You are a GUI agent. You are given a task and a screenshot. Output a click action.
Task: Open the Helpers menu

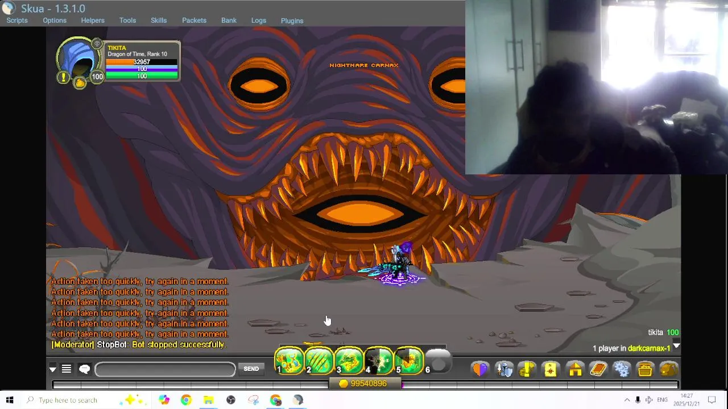tap(93, 20)
